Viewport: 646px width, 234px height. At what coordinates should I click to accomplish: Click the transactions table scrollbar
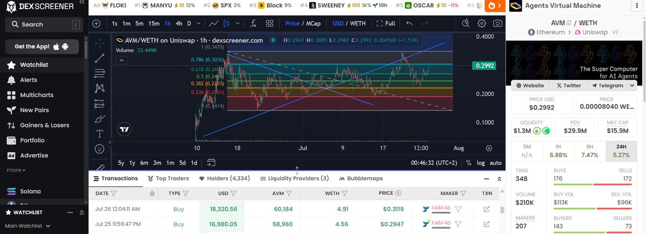pyautogui.click(x=502, y=210)
